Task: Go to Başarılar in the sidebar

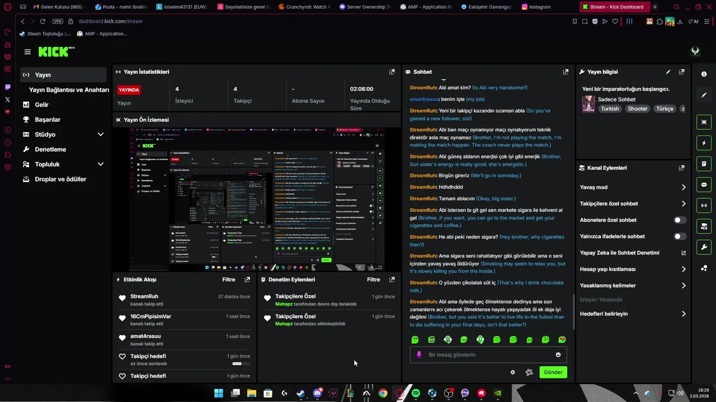Action: coord(48,119)
